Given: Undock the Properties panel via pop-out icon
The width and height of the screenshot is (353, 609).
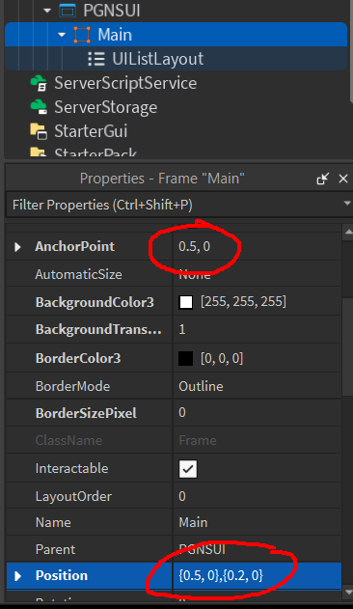Looking at the screenshot, I should [x=323, y=179].
